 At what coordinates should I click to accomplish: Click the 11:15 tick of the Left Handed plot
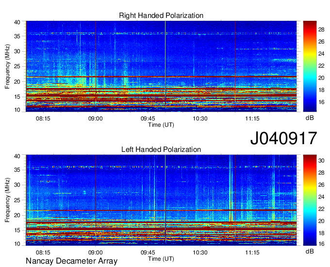pyautogui.click(x=252, y=252)
